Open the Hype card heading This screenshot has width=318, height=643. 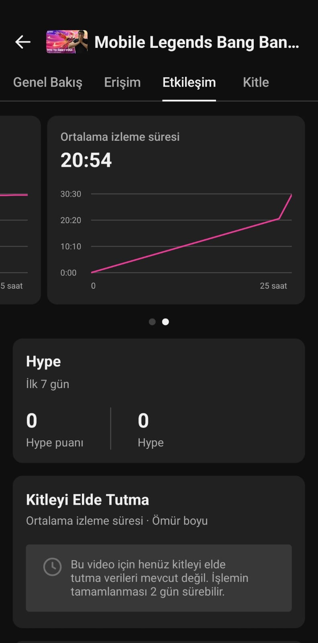(43, 362)
